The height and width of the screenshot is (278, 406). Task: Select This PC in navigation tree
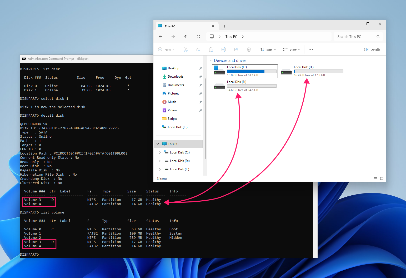[178, 144]
